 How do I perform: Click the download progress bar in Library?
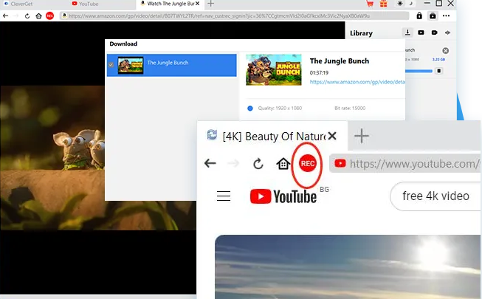pyautogui.click(x=419, y=71)
